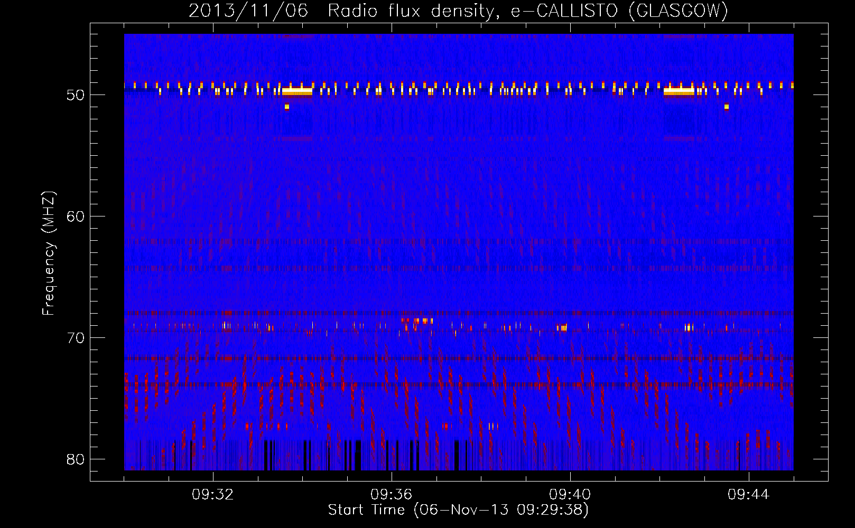
Task: Click the '60' frequency tick label
Action: [x=76, y=216]
